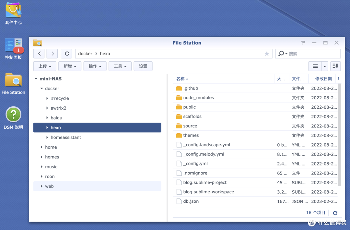Click the sort order icon in the toolbar
The height and width of the screenshot is (230, 350).
pyautogui.click(x=335, y=66)
